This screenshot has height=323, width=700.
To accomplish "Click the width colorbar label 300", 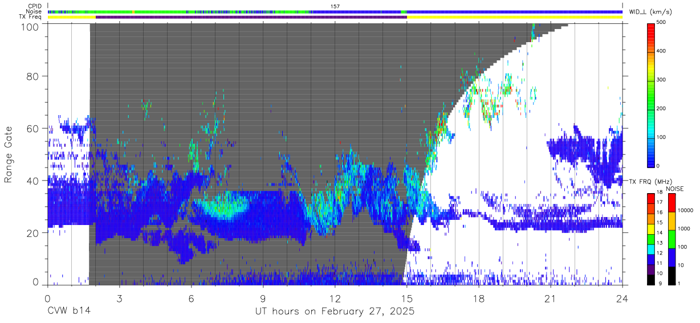I will point(661,80).
